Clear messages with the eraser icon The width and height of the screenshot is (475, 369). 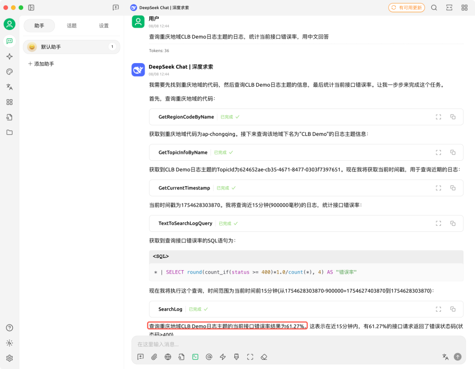tap(264, 357)
